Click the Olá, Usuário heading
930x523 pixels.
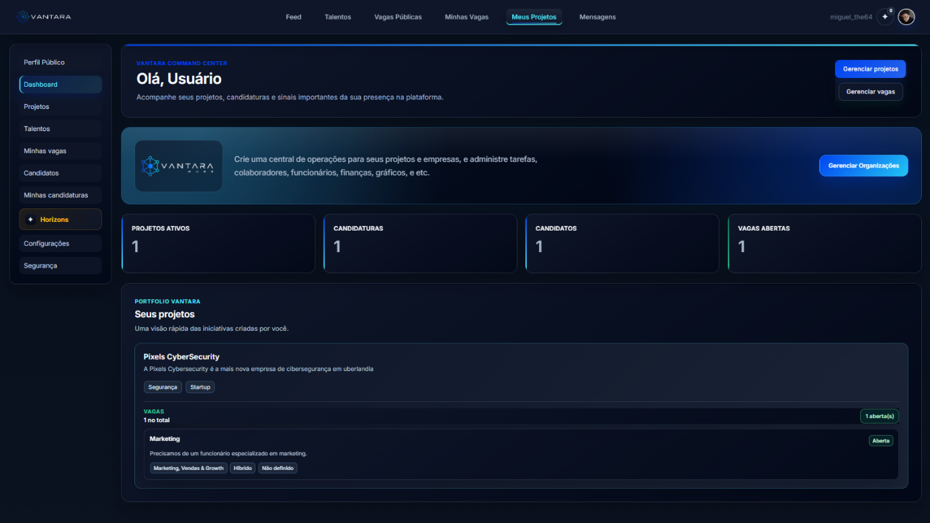tap(179, 79)
